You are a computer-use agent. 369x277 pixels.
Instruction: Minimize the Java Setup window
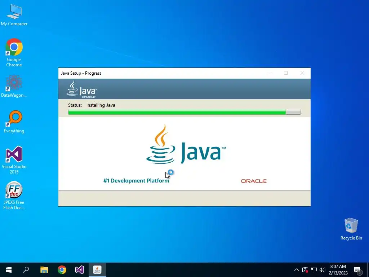pyautogui.click(x=270, y=73)
